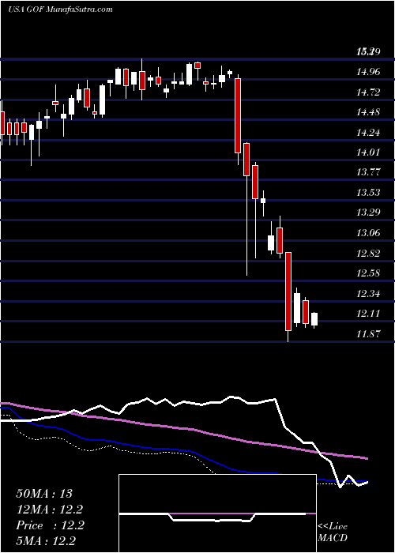Click the Price : 12.2 readout

pyautogui.click(x=50, y=525)
